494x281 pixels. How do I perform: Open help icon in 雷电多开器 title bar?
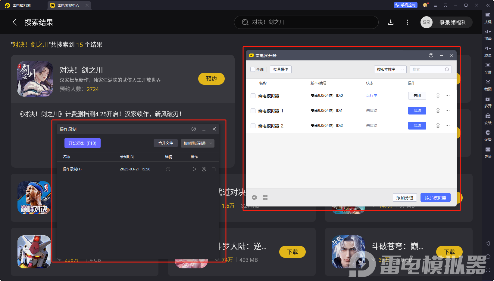click(431, 55)
